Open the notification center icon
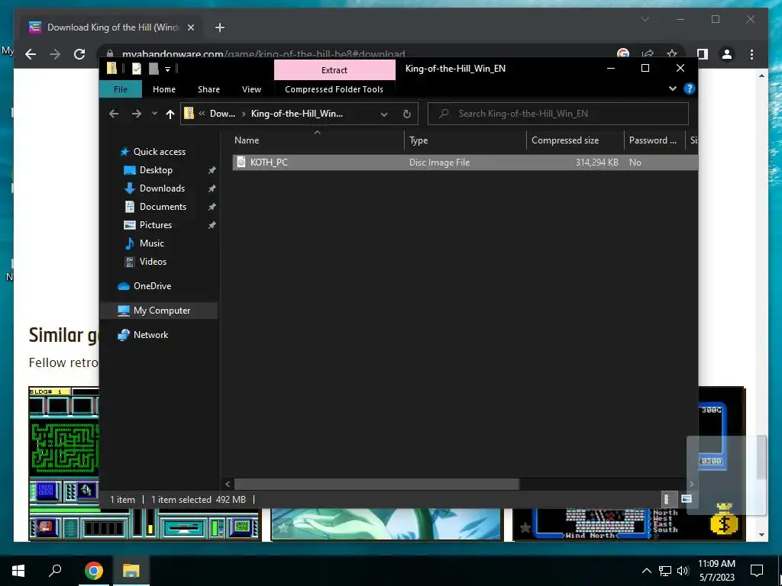 (x=757, y=571)
